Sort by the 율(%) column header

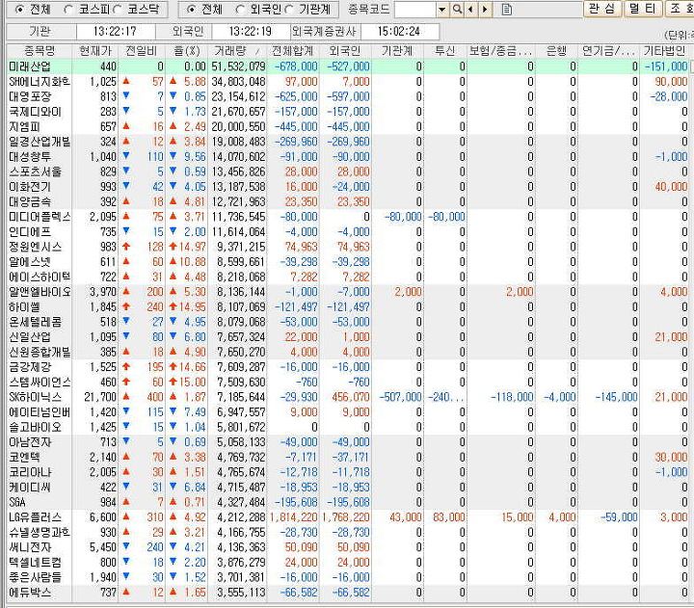click(186, 51)
